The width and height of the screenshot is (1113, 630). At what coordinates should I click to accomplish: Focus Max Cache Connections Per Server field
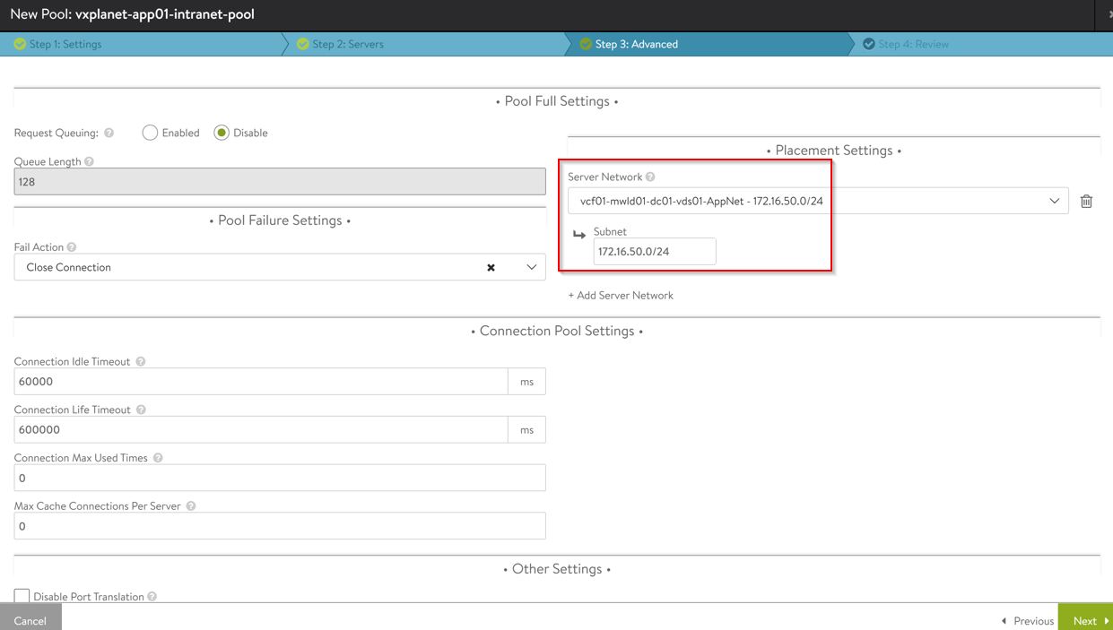pyautogui.click(x=280, y=526)
